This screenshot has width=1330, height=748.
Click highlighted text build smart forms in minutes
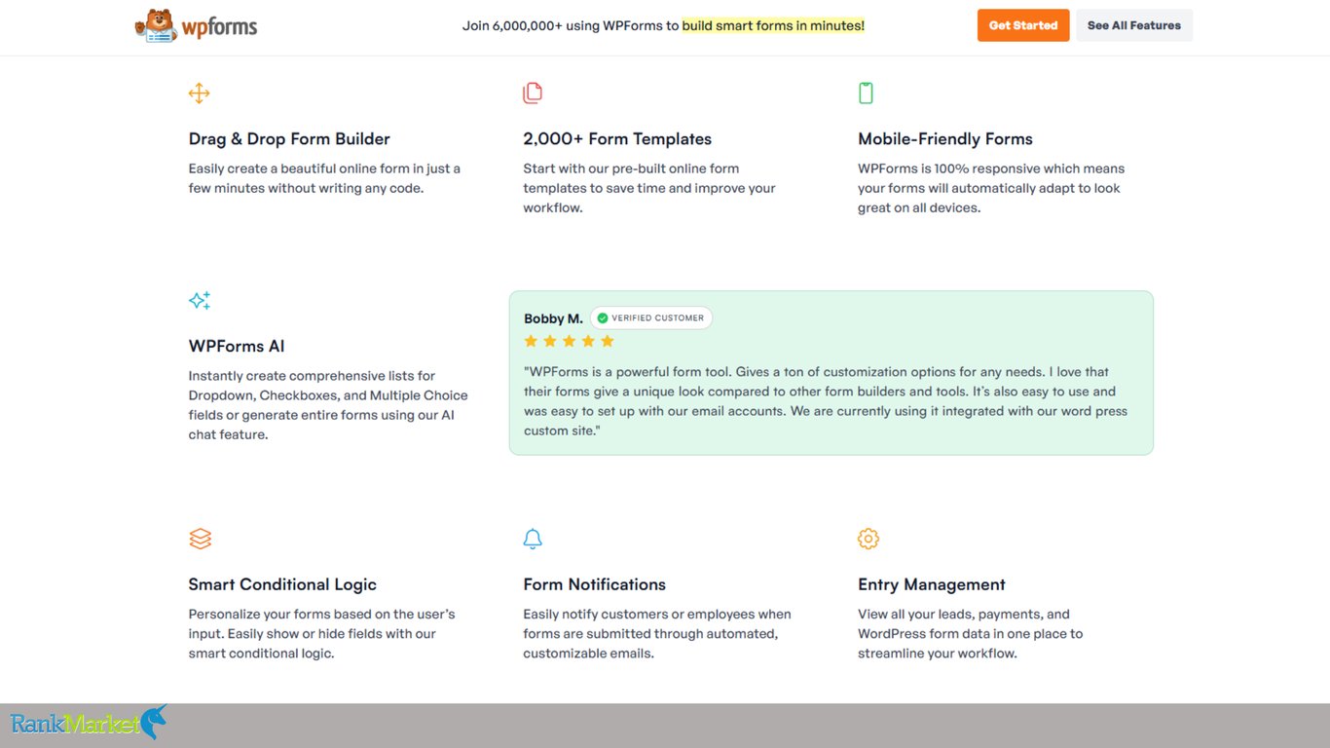[x=773, y=25]
